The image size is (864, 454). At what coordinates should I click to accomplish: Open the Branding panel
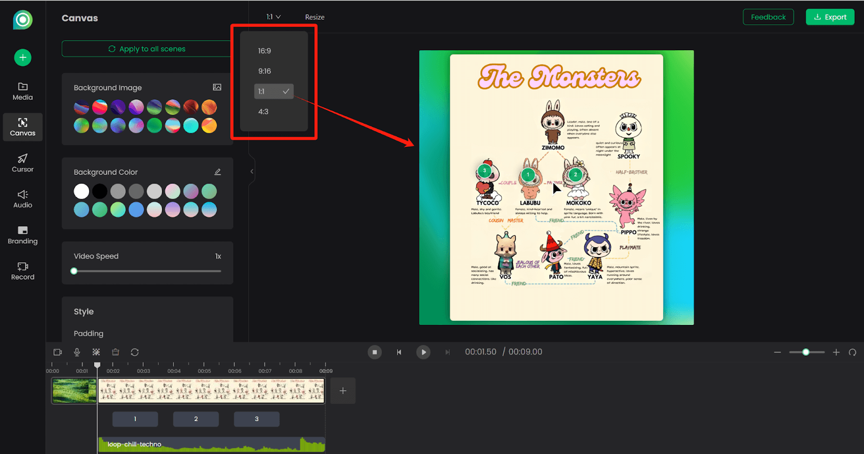pos(23,235)
